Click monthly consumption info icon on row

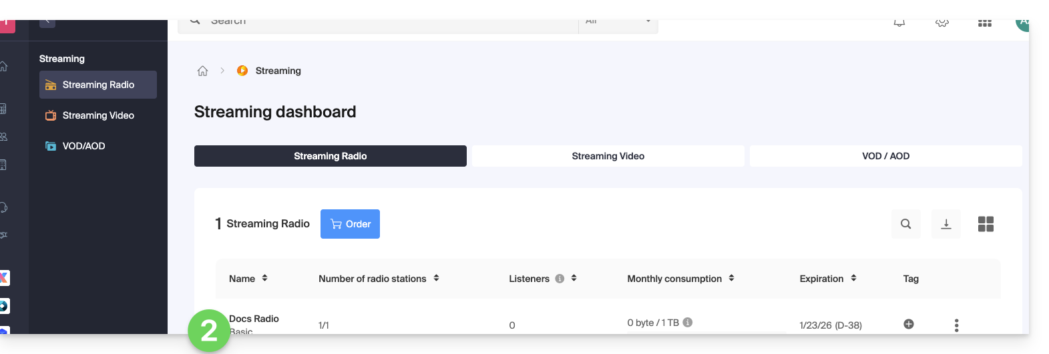(x=688, y=323)
